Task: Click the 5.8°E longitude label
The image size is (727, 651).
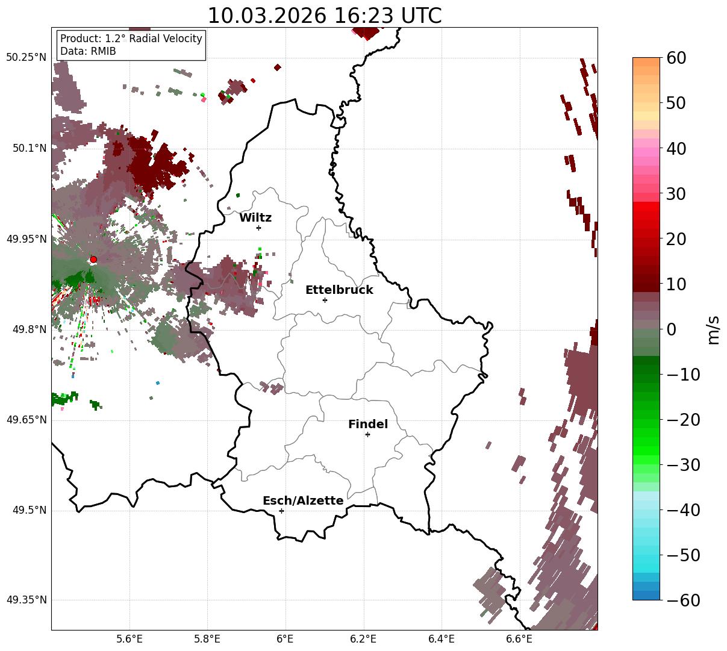Action: pyautogui.click(x=207, y=639)
